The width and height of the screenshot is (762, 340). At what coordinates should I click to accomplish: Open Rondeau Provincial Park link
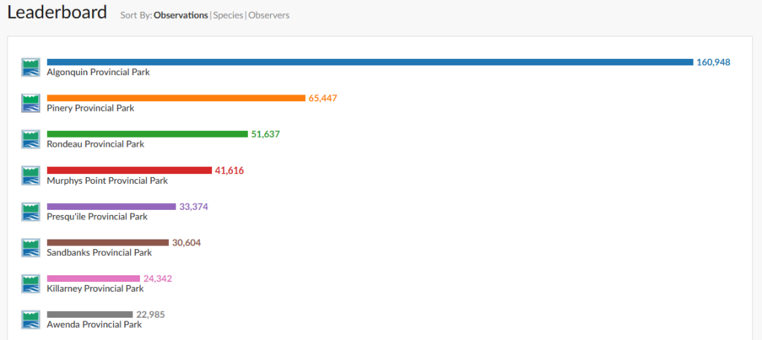(x=95, y=144)
